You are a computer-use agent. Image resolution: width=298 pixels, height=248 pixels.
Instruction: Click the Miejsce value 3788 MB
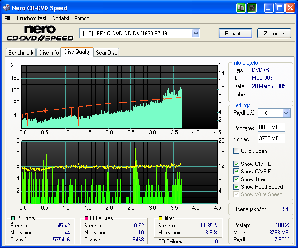[x=278, y=233]
